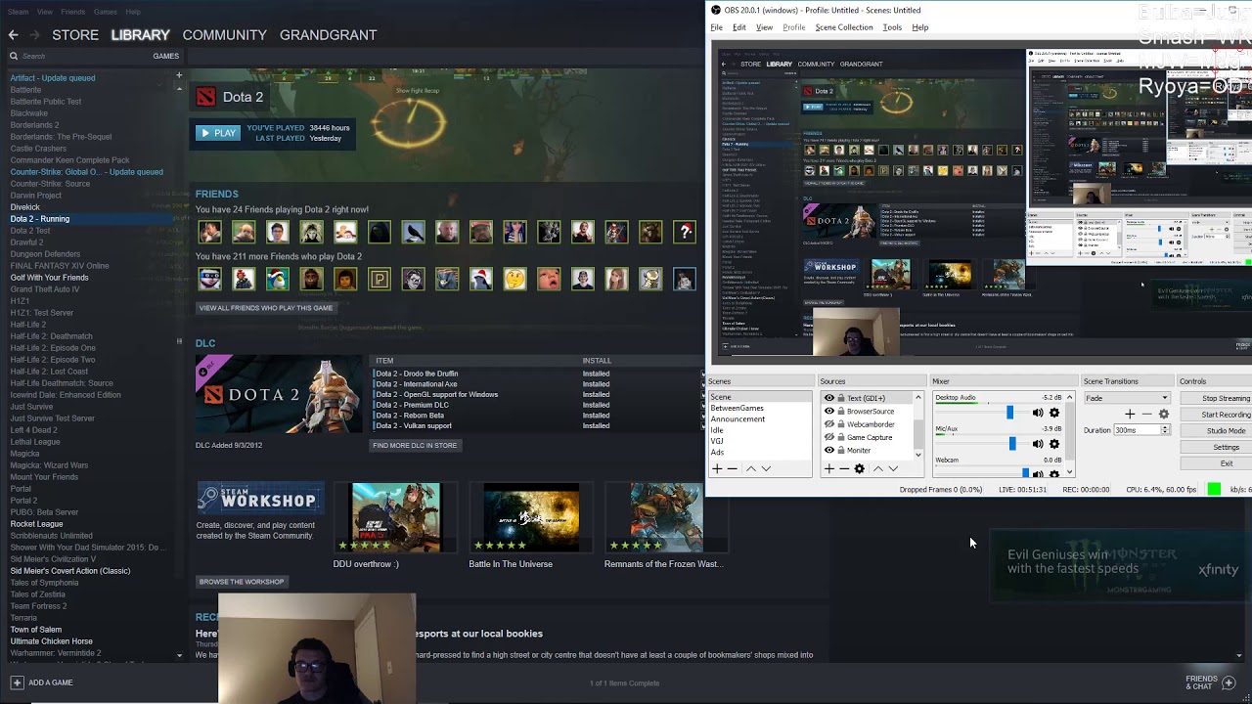Open DDU overthrow workshop thumbnail
Image resolution: width=1252 pixels, height=704 pixels.
[396, 517]
